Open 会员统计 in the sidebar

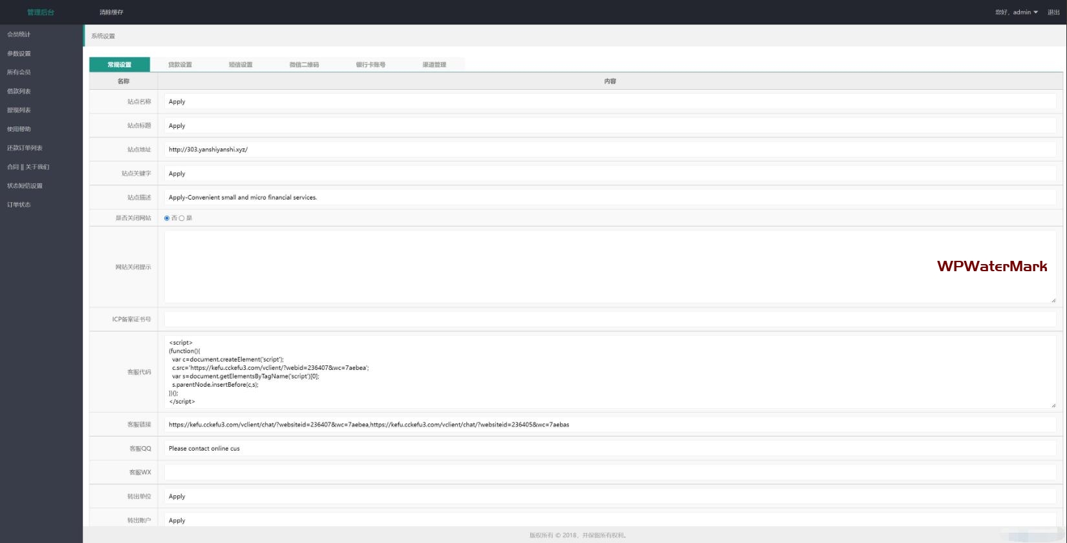pos(19,34)
